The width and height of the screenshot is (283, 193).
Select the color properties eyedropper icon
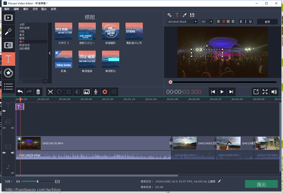[x=184, y=15]
